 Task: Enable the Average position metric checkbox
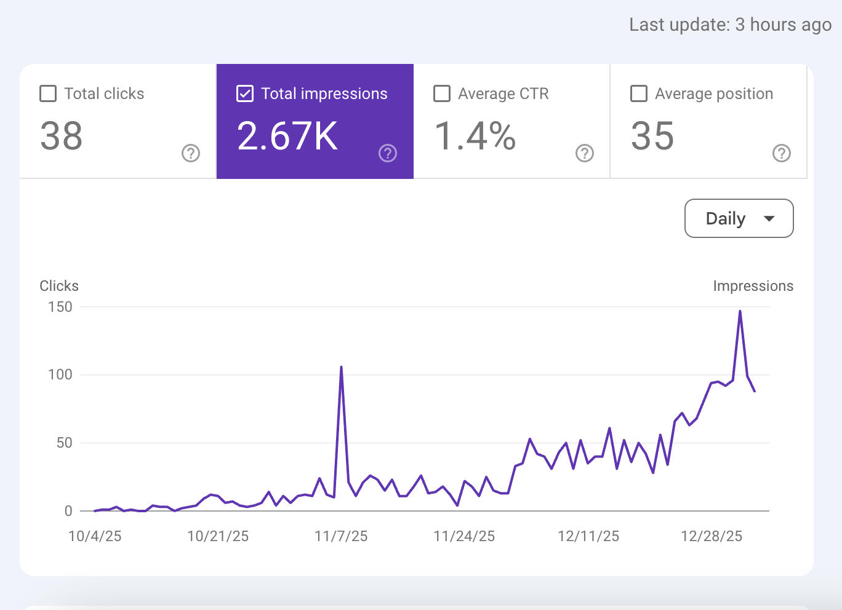638,93
